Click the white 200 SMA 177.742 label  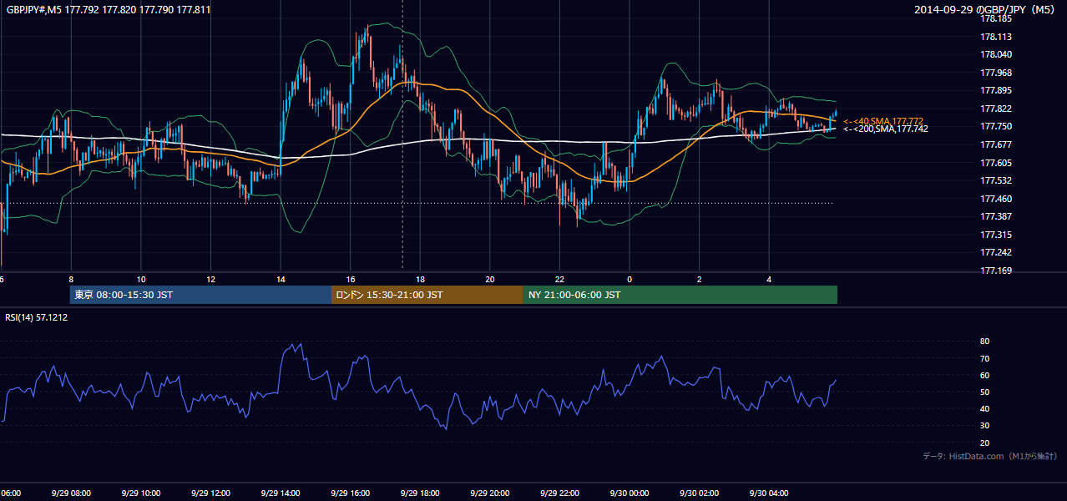click(x=885, y=129)
